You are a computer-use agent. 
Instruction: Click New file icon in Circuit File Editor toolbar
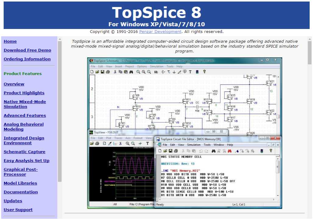pos(160,151)
